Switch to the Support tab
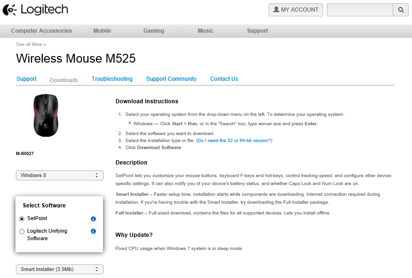 (27, 79)
